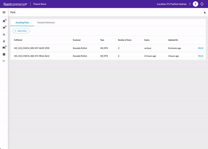This screenshot has width=208, height=149.
Task: Open the arrivals landing-plane sidebar icon
Action: point(4,34)
